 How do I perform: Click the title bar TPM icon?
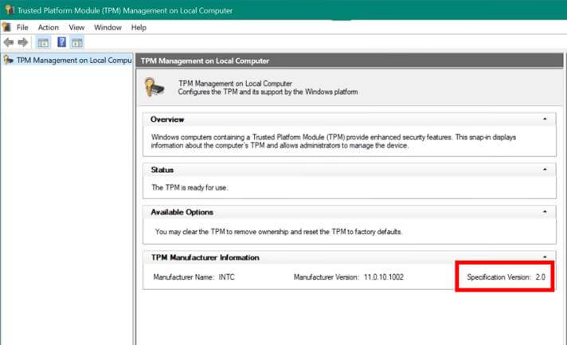[x=8, y=10]
